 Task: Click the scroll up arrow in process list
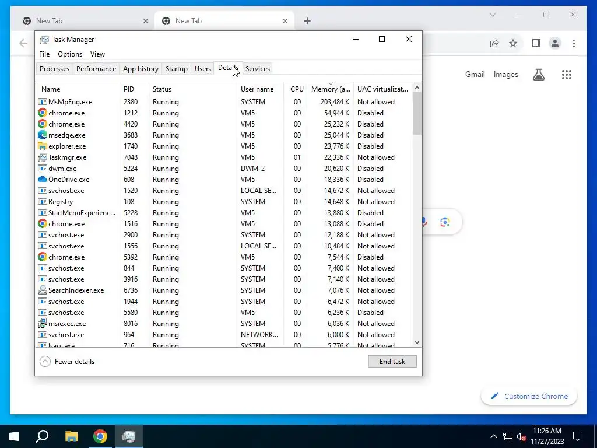pos(417,87)
